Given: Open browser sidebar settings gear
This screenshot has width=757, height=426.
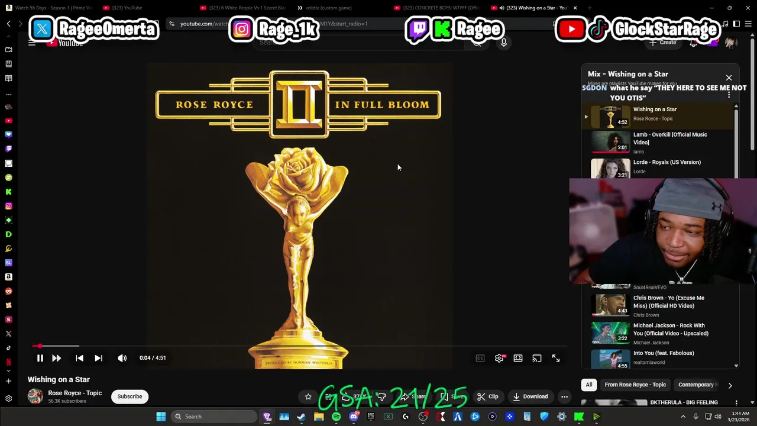Looking at the screenshot, I should [x=8, y=399].
